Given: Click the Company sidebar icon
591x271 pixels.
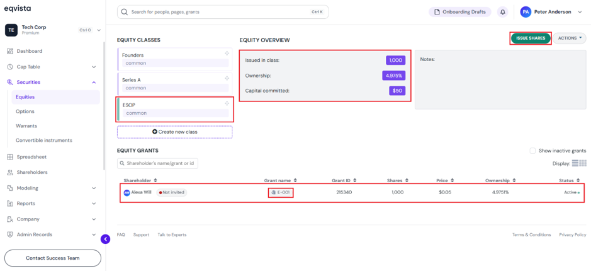Looking at the screenshot, I should coord(10,219).
